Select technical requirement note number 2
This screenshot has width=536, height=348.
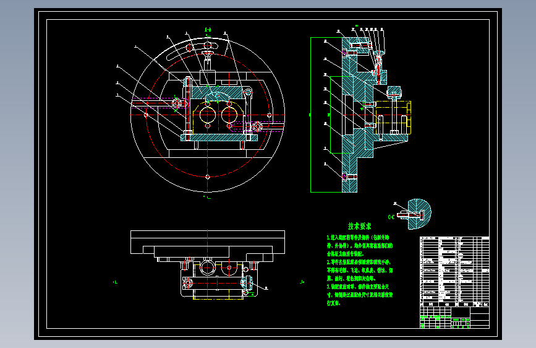pyautogui.click(x=360, y=270)
